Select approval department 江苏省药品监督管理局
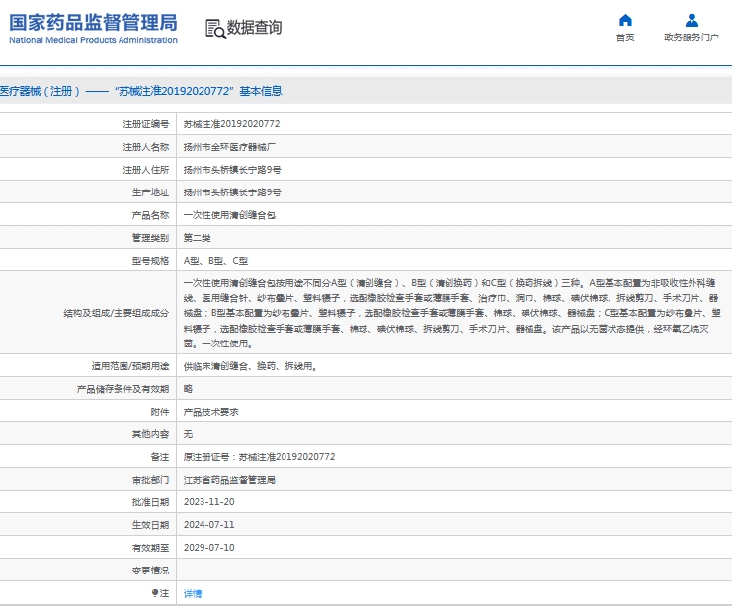Screen dimensions: 732x612 tap(229, 480)
